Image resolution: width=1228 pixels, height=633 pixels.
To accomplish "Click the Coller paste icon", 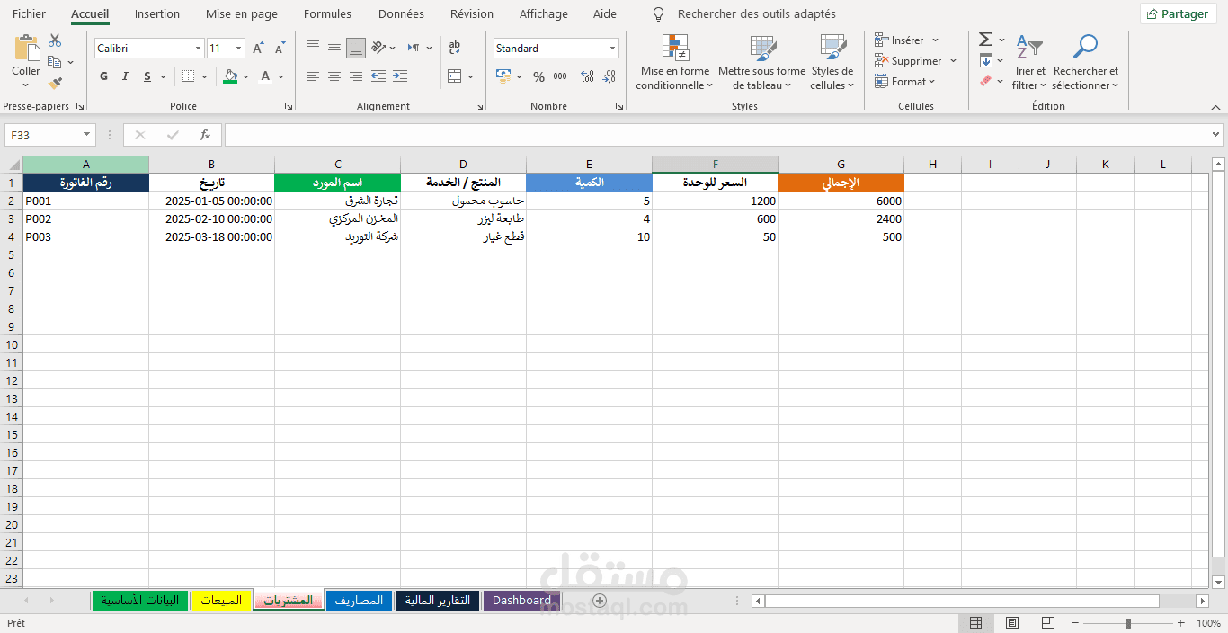I will tap(26, 49).
